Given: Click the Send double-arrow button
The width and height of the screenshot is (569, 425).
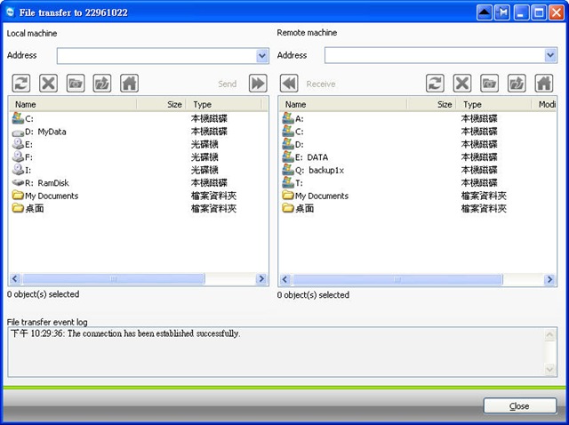Looking at the screenshot, I should point(258,84).
